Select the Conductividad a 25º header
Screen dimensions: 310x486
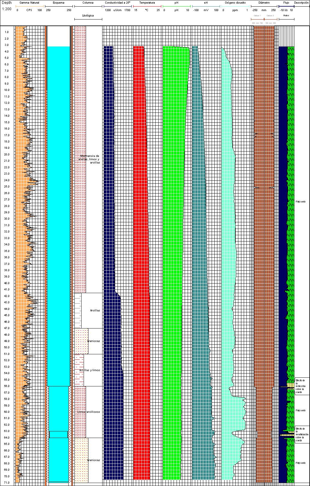click(118, 3)
